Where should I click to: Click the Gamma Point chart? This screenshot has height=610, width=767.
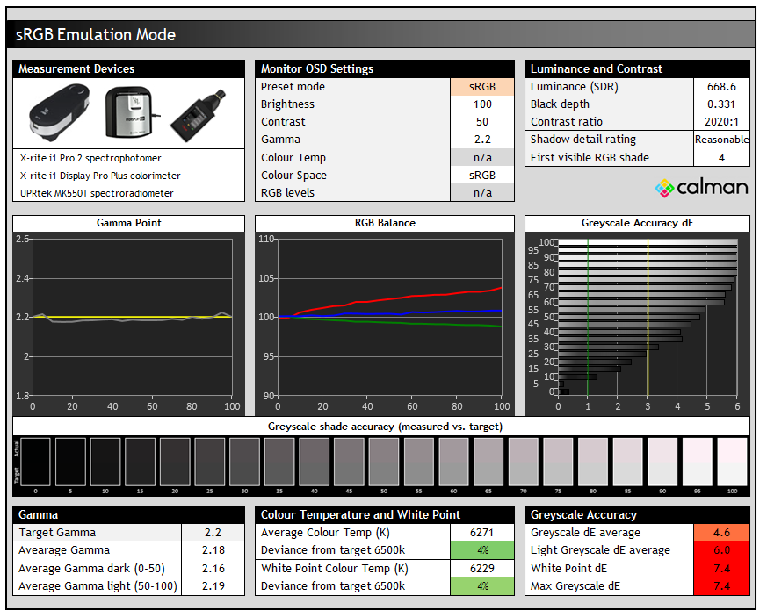tap(132, 316)
